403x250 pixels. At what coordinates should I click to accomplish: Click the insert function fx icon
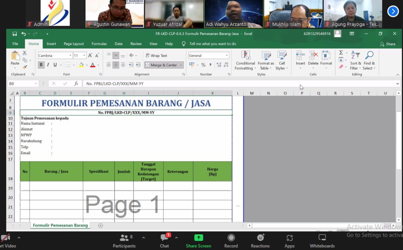coord(76,84)
